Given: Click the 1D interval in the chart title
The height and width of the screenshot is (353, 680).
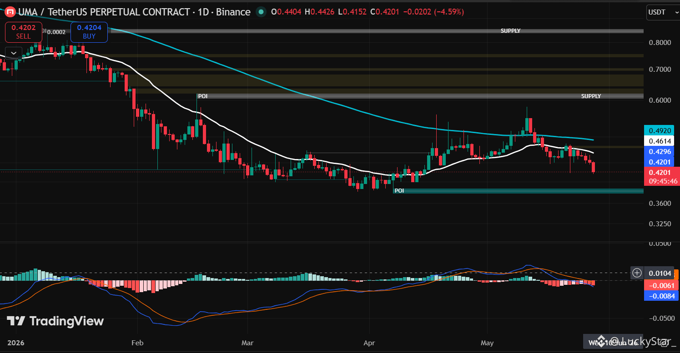Looking at the screenshot, I should pyautogui.click(x=203, y=12).
